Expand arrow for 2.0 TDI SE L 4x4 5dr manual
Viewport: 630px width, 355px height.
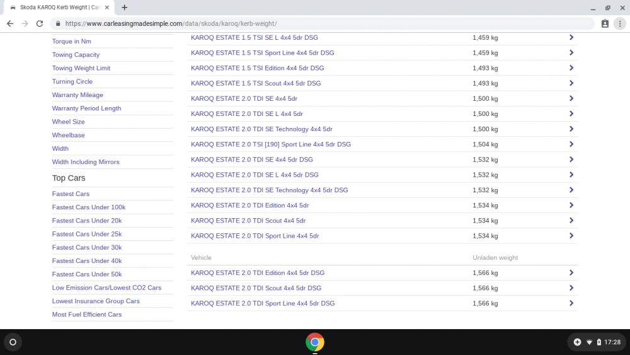(x=571, y=113)
